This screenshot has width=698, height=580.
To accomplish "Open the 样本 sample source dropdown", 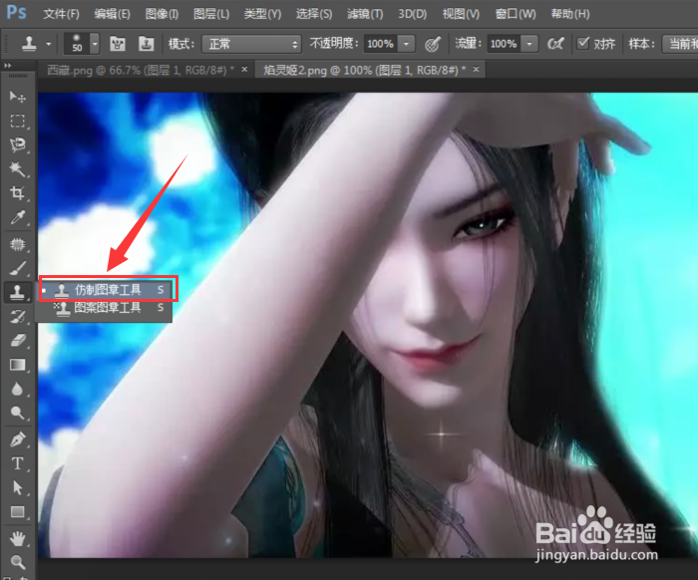I will tap(680, 44).
